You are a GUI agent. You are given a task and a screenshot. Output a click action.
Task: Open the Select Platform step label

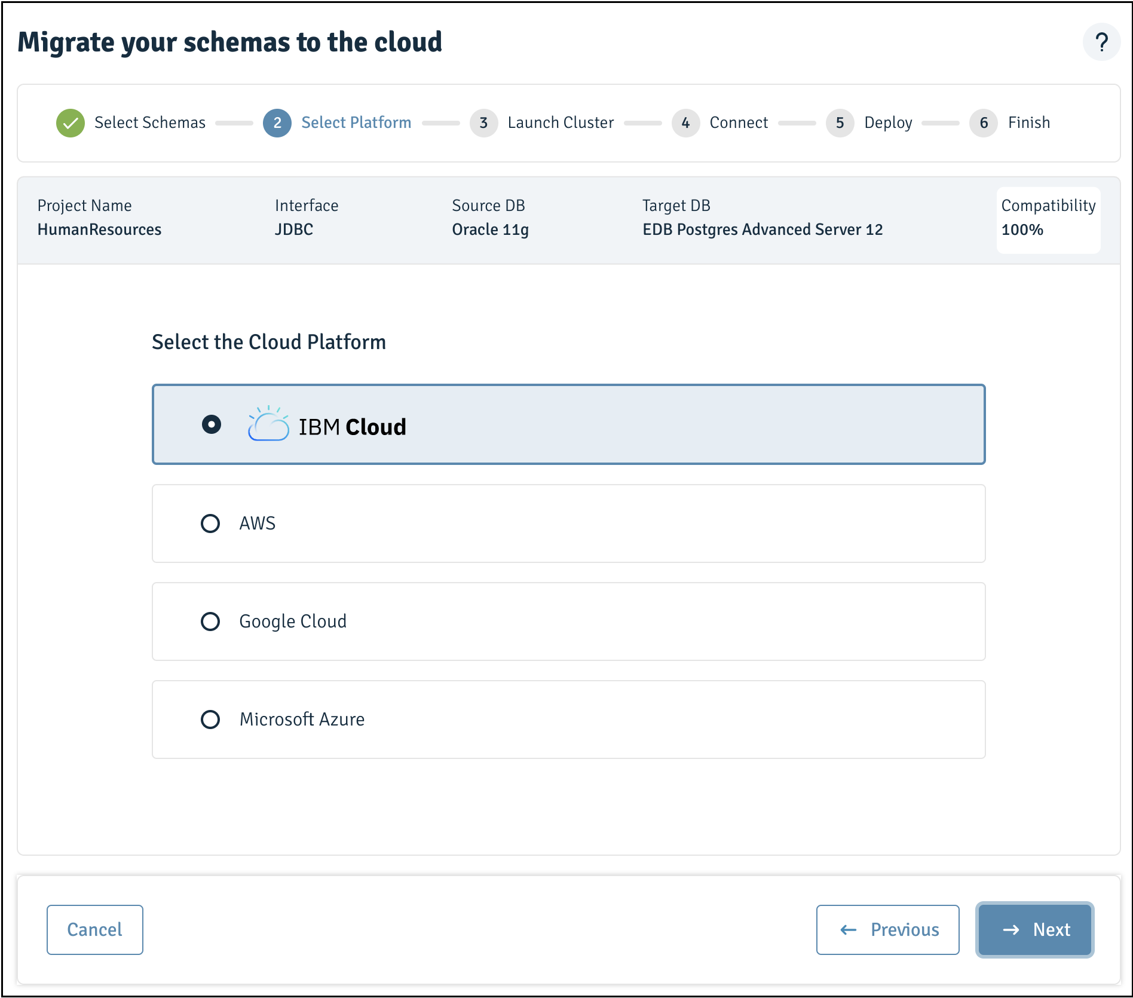356,123
